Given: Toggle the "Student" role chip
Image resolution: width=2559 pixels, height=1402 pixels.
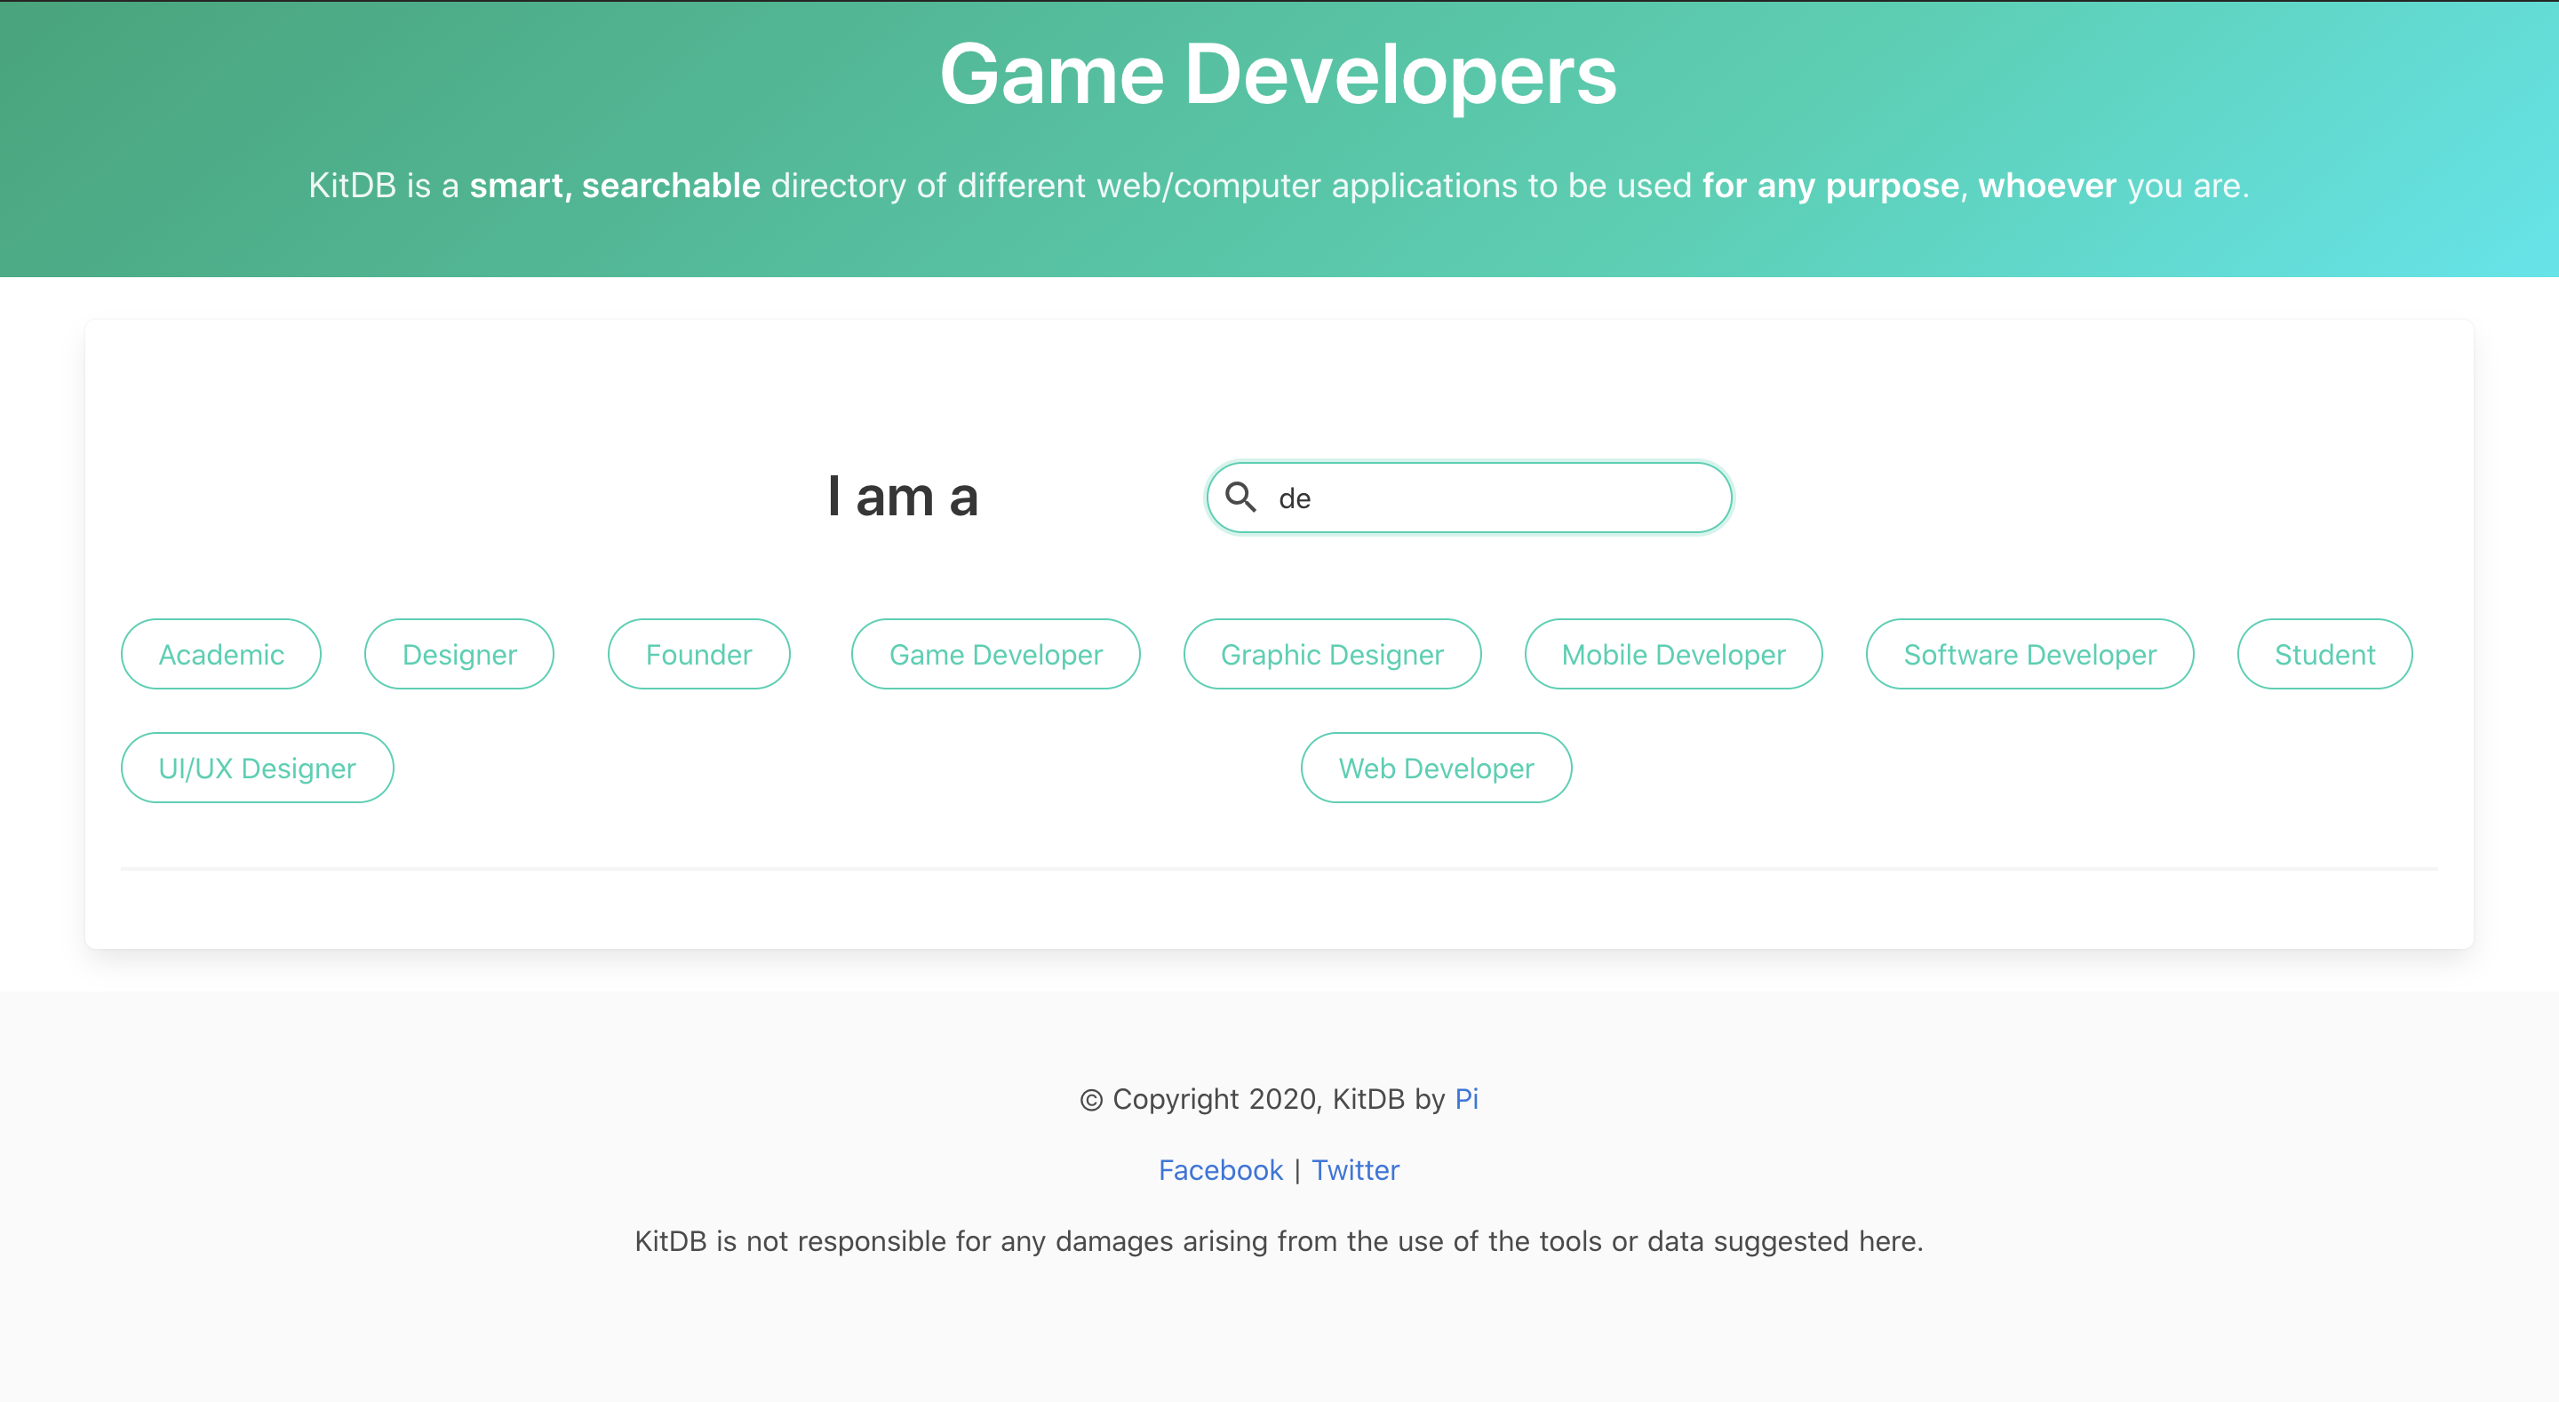Looking at the screenshot, I should point(2324,654).
